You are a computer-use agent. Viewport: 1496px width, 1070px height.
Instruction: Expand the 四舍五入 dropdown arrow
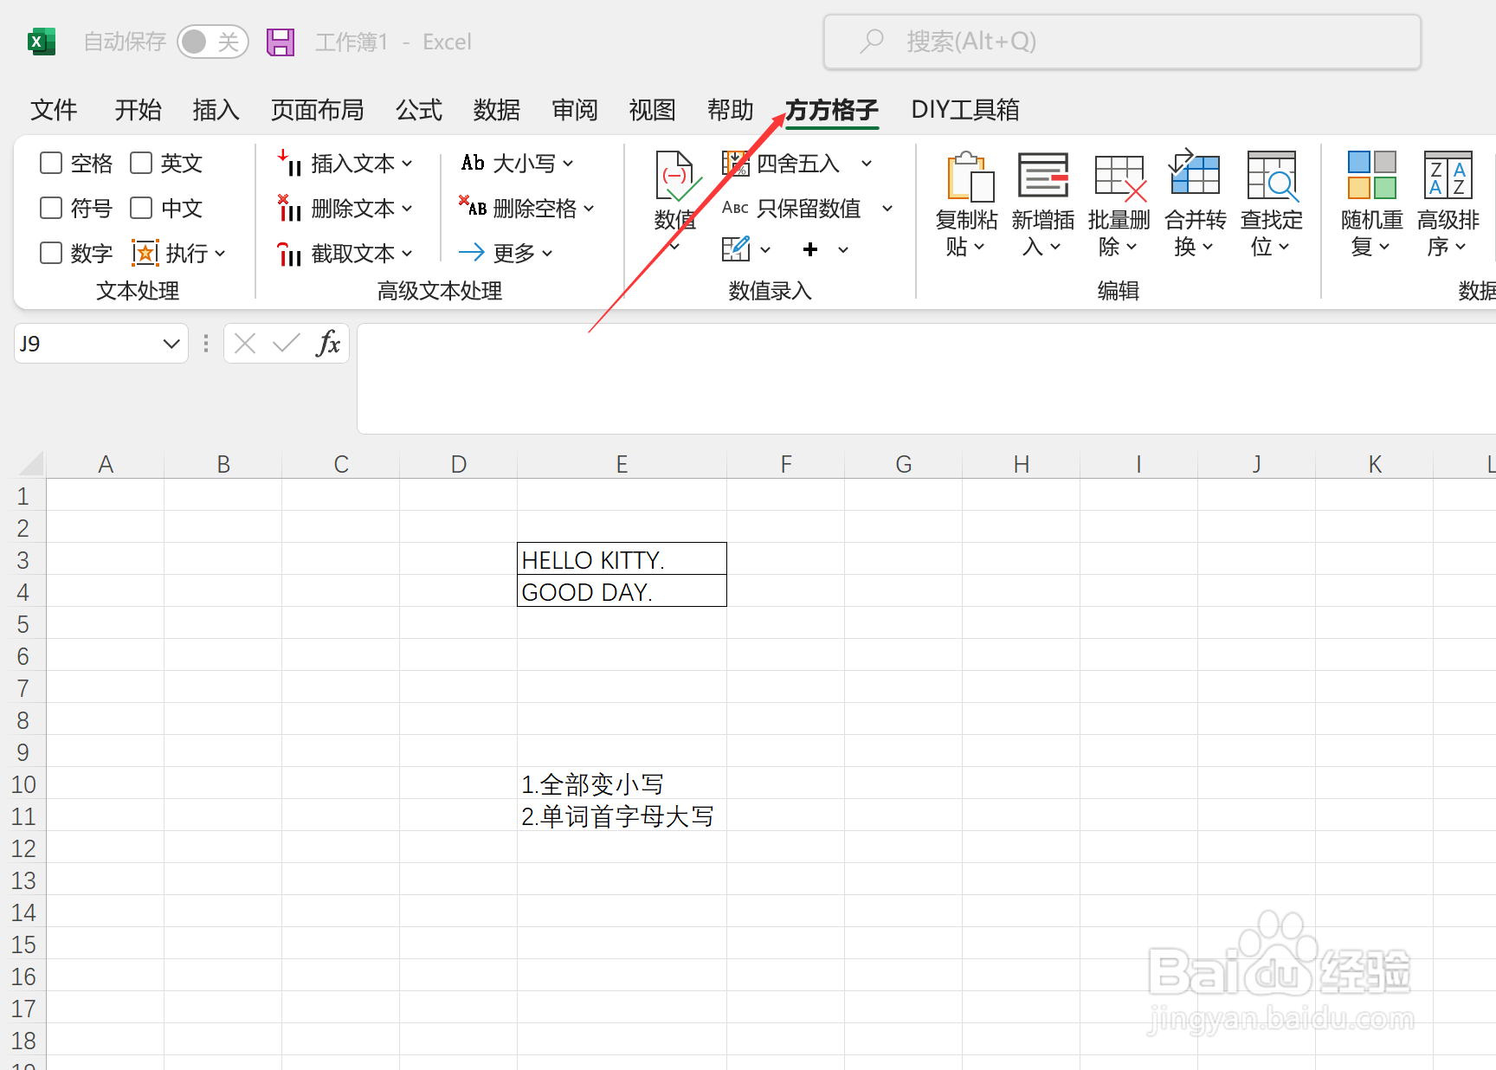click(867, 163)
